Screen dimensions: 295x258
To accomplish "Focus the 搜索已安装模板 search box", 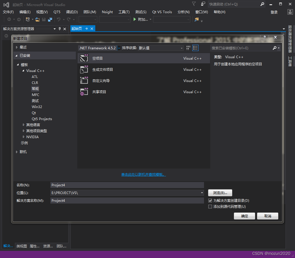I will pos(241,48).
